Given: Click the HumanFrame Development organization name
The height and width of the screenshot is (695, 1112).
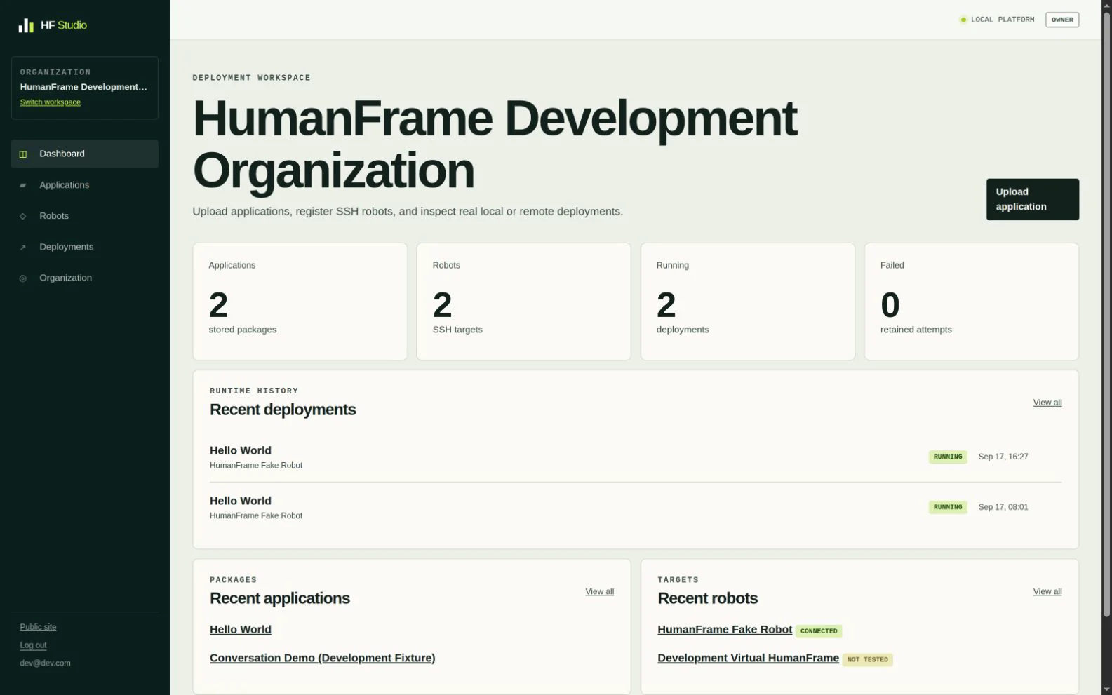Looking at the screenshot, I should pyautogui.click(x=83, y=87).
